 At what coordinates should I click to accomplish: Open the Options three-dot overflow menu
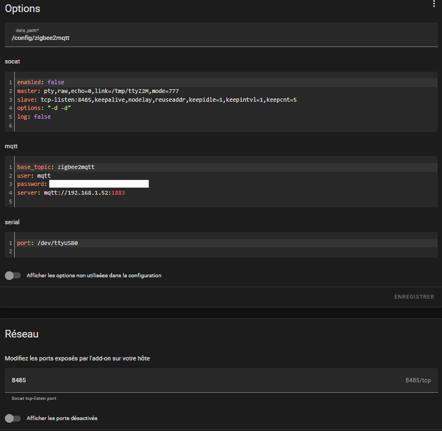434,4
